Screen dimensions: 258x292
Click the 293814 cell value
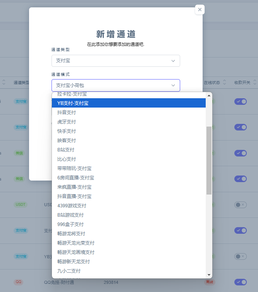(x=111, y=282)
